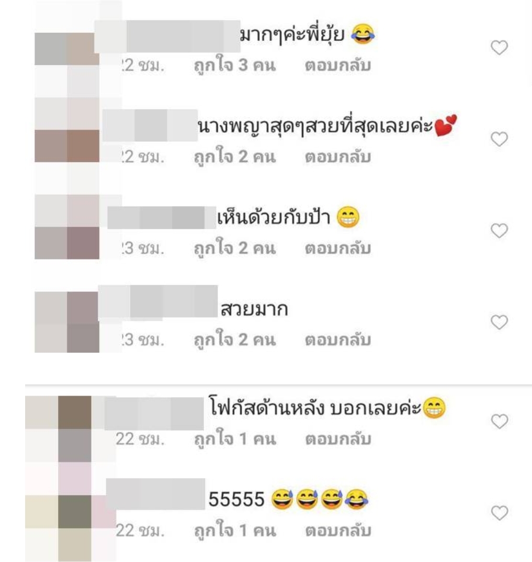Image resolution: width=532 pixels, height=562 pixels.
Task: Reply (ตอบกลับ) to 'สวยมาก' comment
Action: (x=338, y=340)
